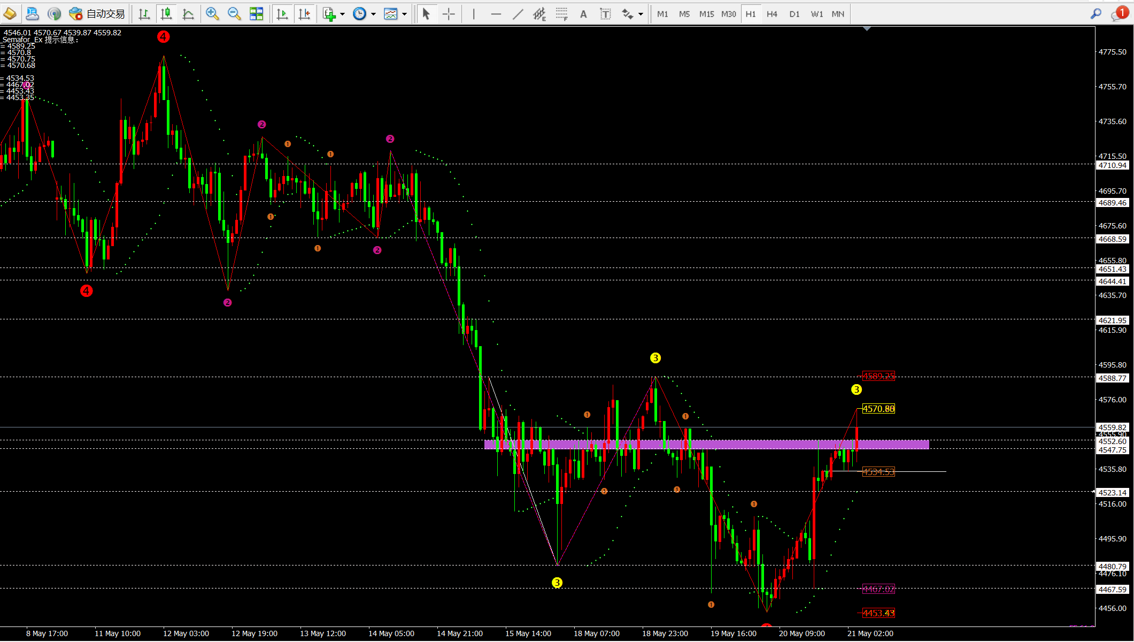This screenshot has height=642, width=1134.
Task: Select the vertical line drawing tool
Action: point(474,14)
